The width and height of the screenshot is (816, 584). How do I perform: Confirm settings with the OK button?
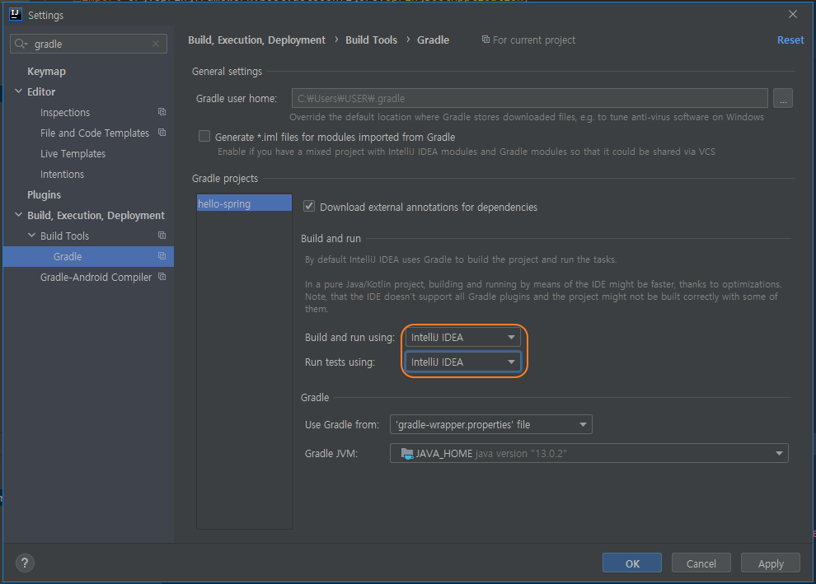(631, 563)
